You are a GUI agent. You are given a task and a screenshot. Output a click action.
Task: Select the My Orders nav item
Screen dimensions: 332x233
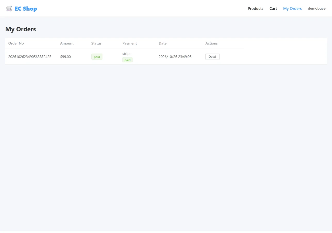click(x=292, y=9)
